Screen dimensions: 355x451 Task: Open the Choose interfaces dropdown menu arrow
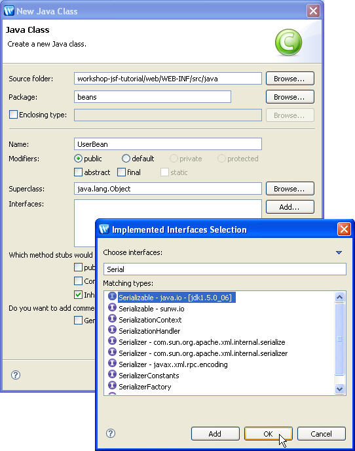pos(339,252)
